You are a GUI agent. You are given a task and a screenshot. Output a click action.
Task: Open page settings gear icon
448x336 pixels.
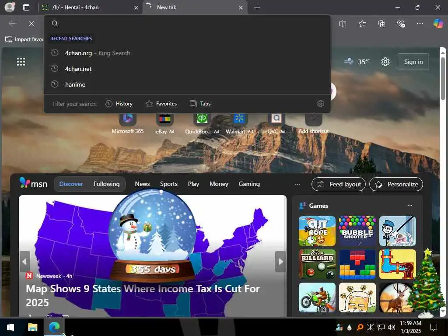coord(385,62)
